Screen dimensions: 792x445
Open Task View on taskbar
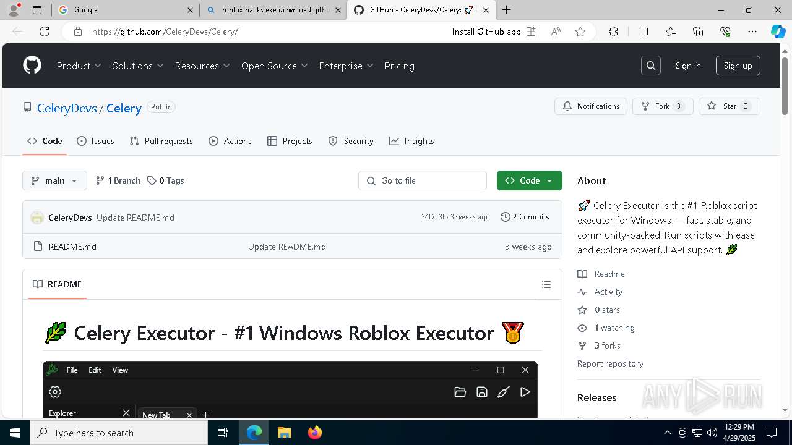tap(223, 433)
